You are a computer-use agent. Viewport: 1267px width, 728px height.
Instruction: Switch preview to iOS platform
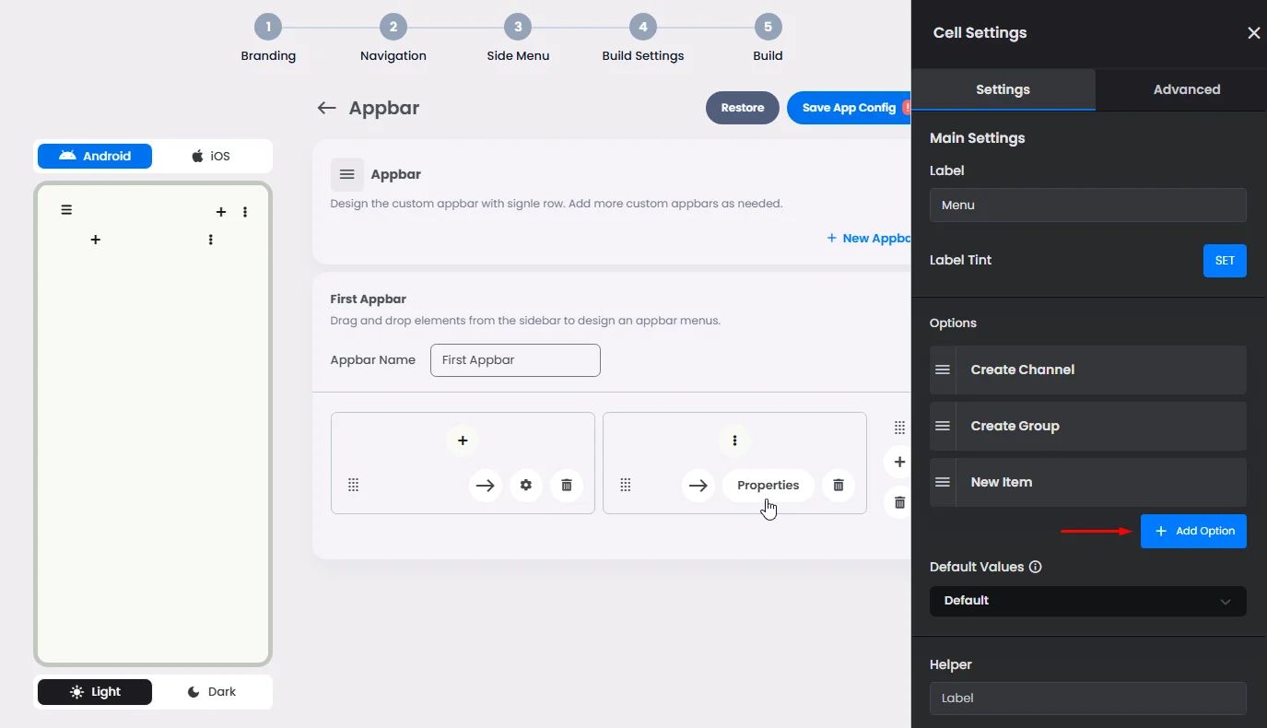(x=211, y=156)
